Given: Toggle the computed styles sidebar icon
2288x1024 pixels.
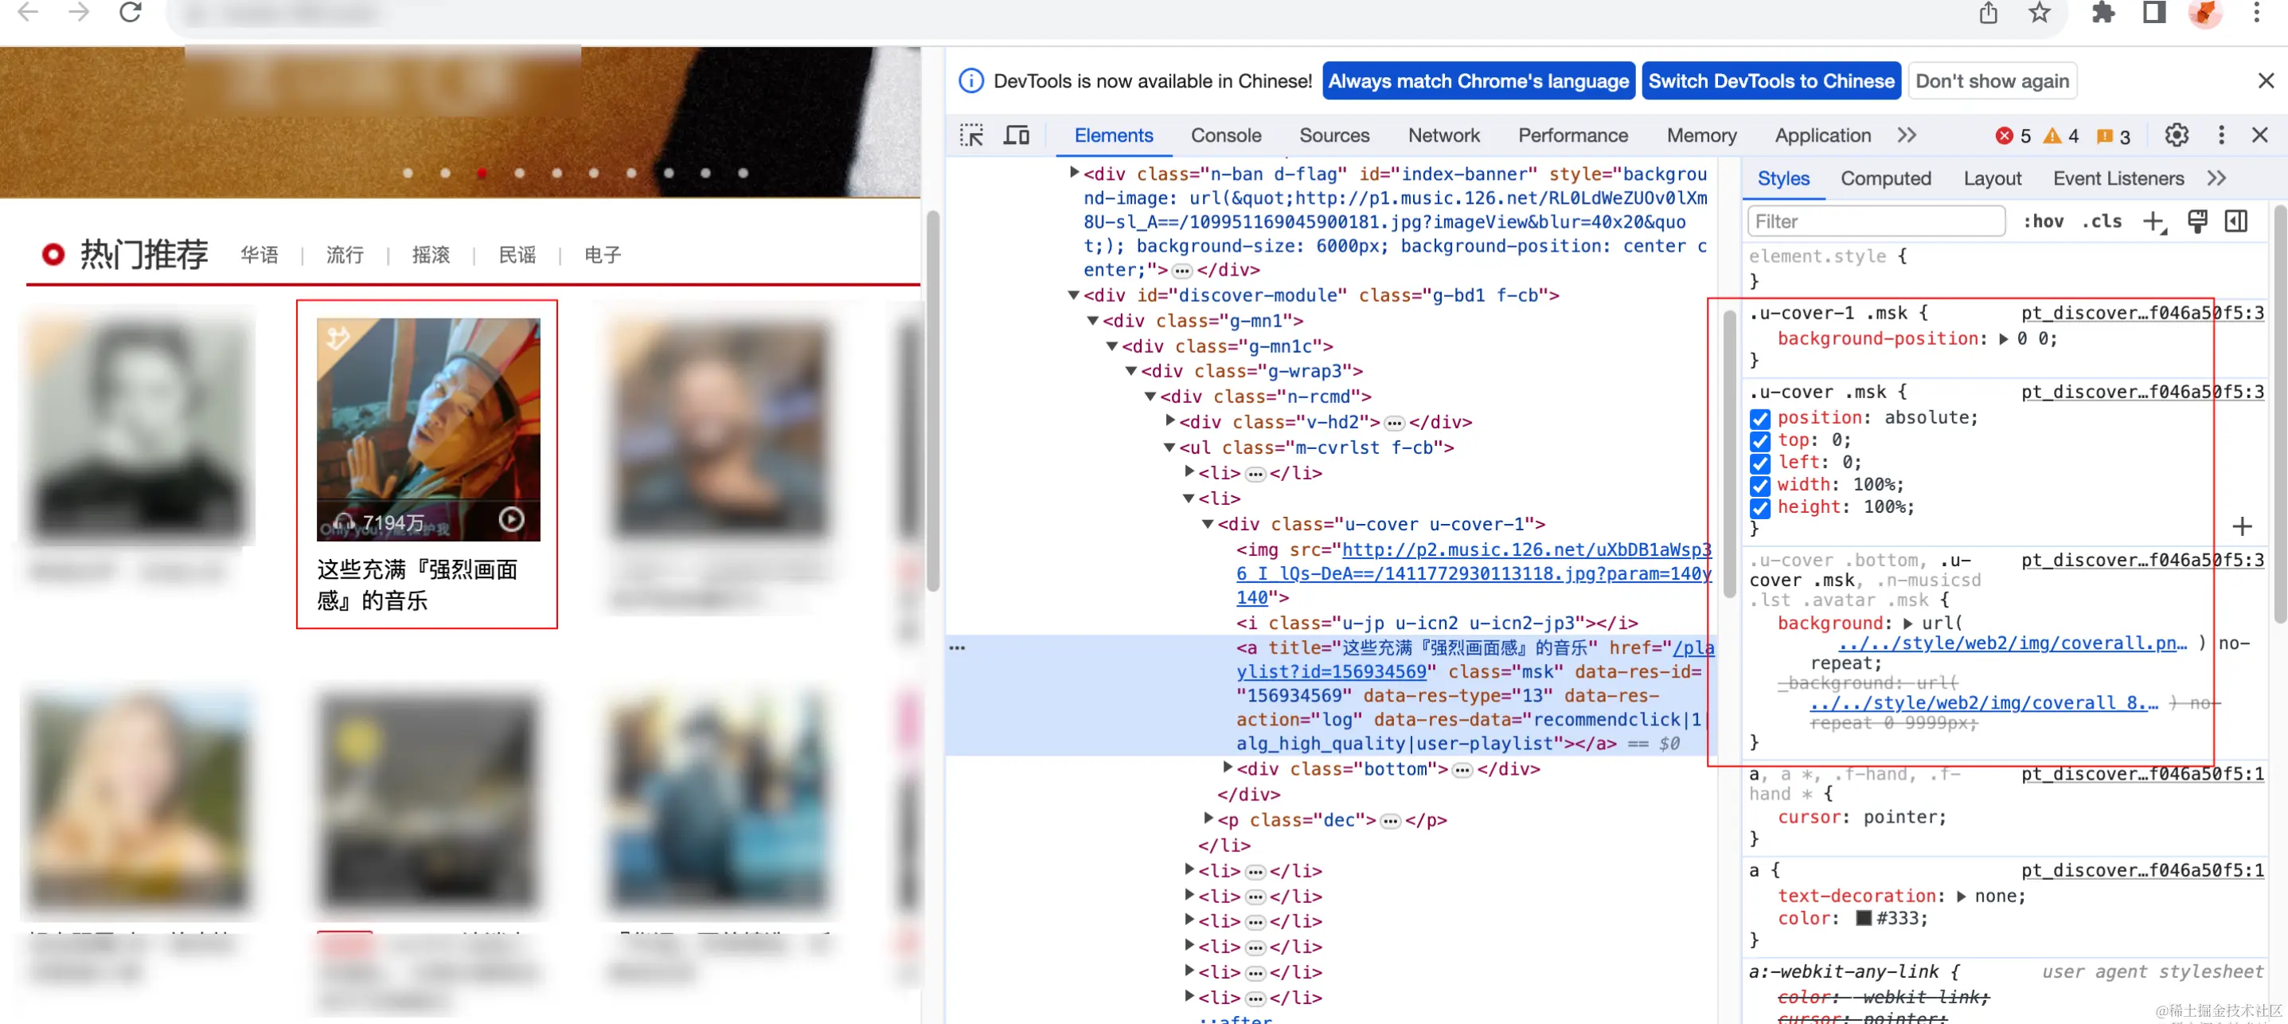Looking at the screenshot, I should [2236, 222].
